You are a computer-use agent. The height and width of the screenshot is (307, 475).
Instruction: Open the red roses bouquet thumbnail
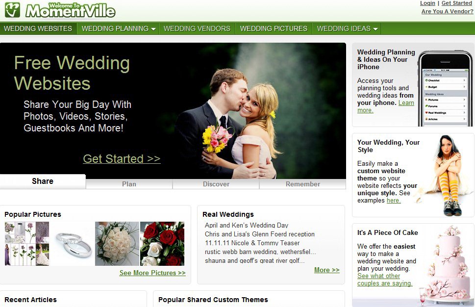click(x=162, y=244)
